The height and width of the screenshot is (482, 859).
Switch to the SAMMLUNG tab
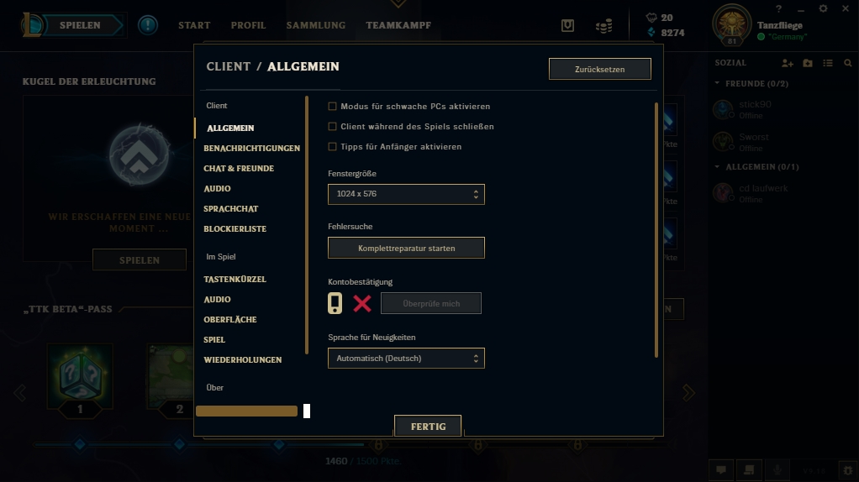click(x=315, y=25)
